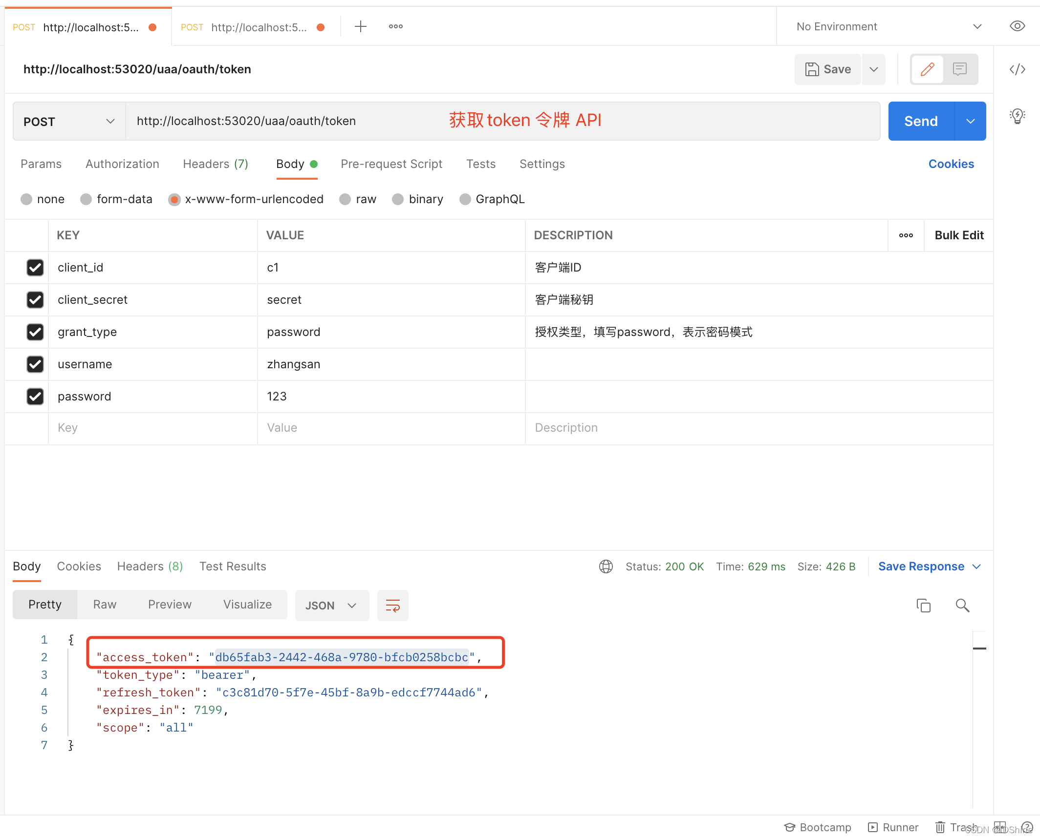The width and height of the screenshot is (1040, 838).
Task: Open the POST method dropdown
Action: point(69,121)
